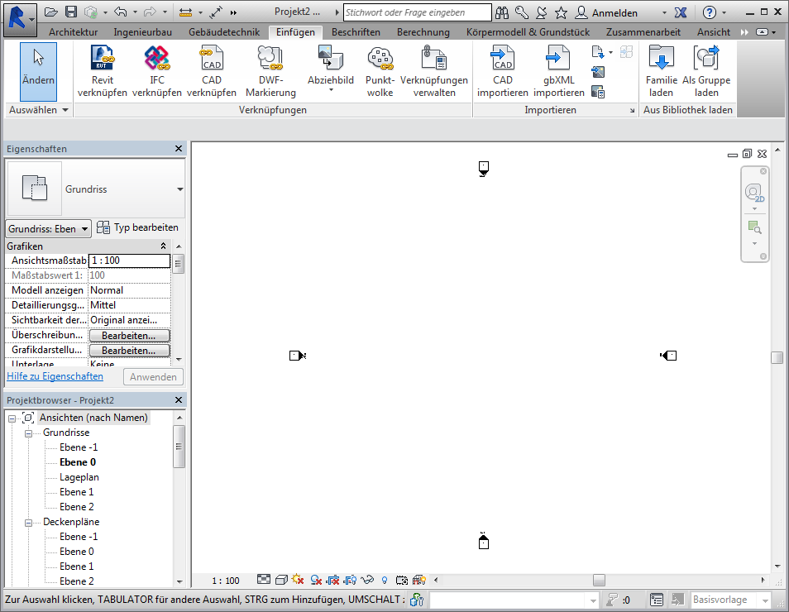The width and height of the screenshot is (789, 612).
Task: Click the Open file icon in quick access toolbar
Action: coord(50,12)
